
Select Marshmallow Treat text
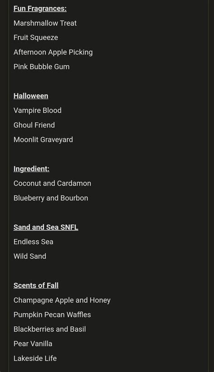45,23
